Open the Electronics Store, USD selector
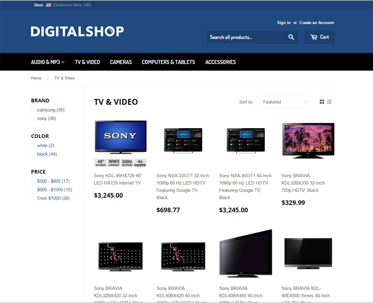Image resolution: width=373 pixels, height=303 pixels. 74,5
